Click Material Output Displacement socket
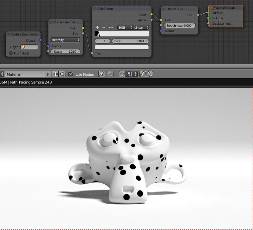Image resolution: width=253 pixels, height=230 pixels. point(208,23)
